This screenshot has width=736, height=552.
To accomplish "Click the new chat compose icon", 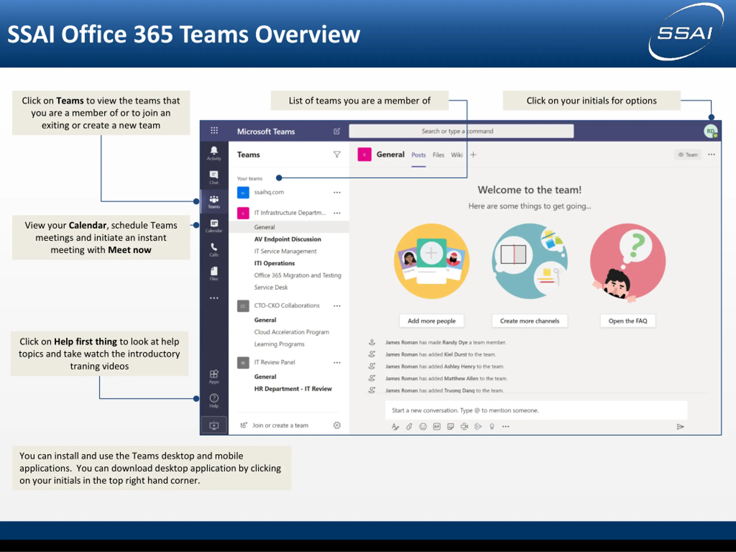I will pyautogui.click(x=337, y=131).
